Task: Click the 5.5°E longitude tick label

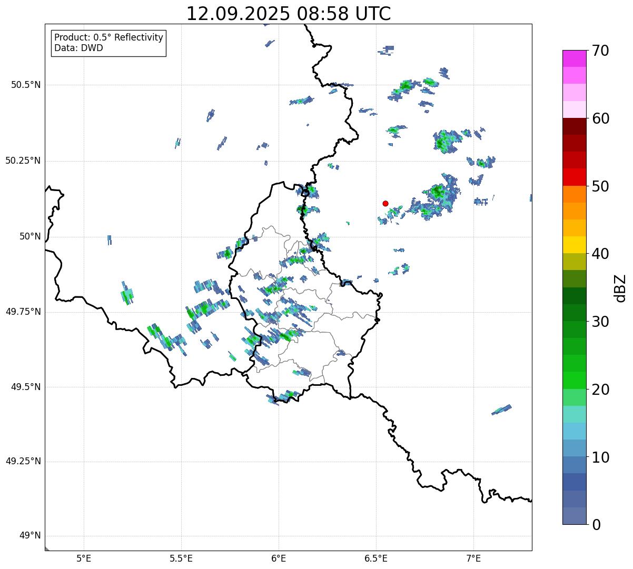Action: pos(181,557)
